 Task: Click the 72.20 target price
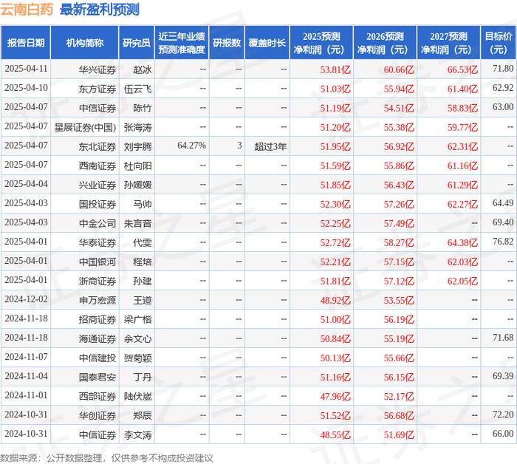503,414
